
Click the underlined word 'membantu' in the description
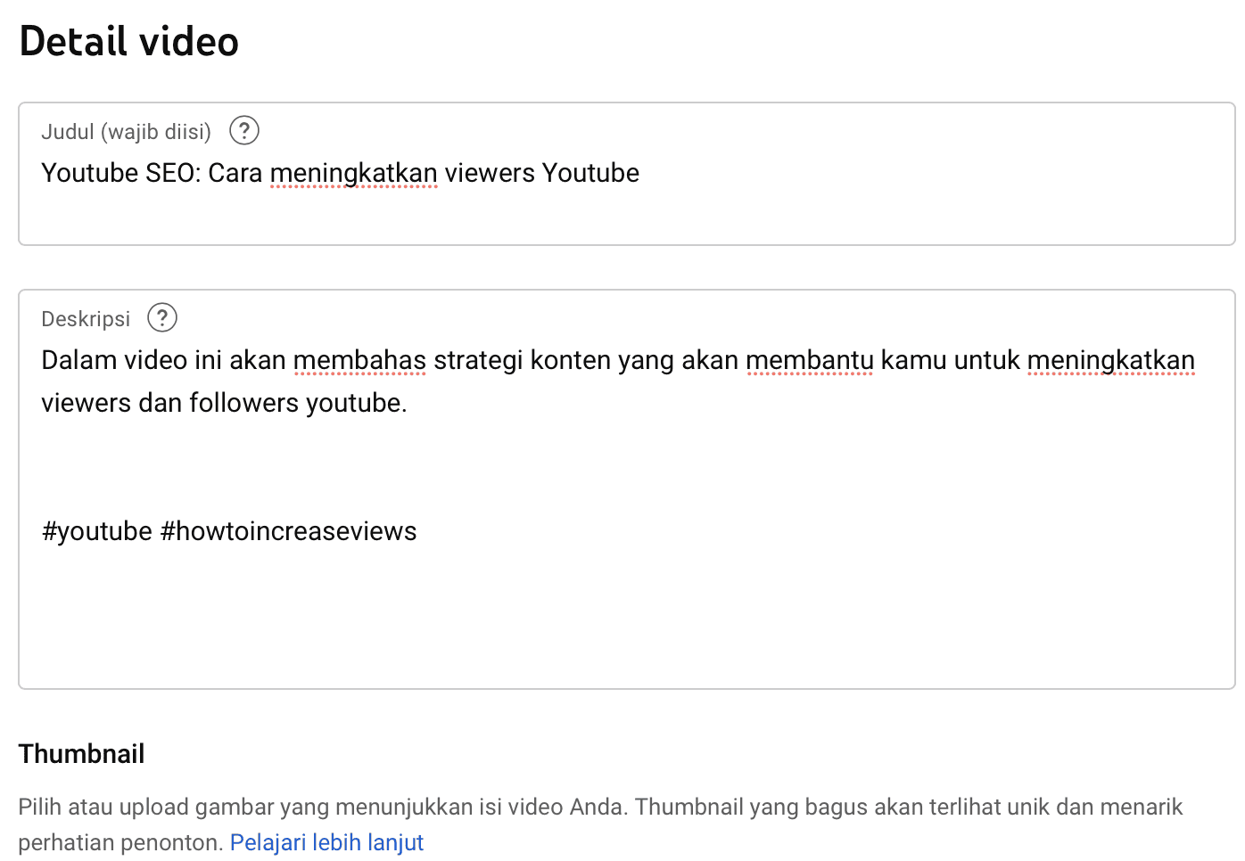coord(809,360)
